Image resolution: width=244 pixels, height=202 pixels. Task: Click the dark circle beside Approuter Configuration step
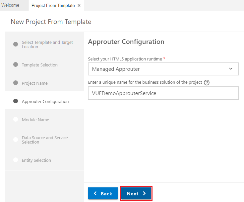[16, 101]
